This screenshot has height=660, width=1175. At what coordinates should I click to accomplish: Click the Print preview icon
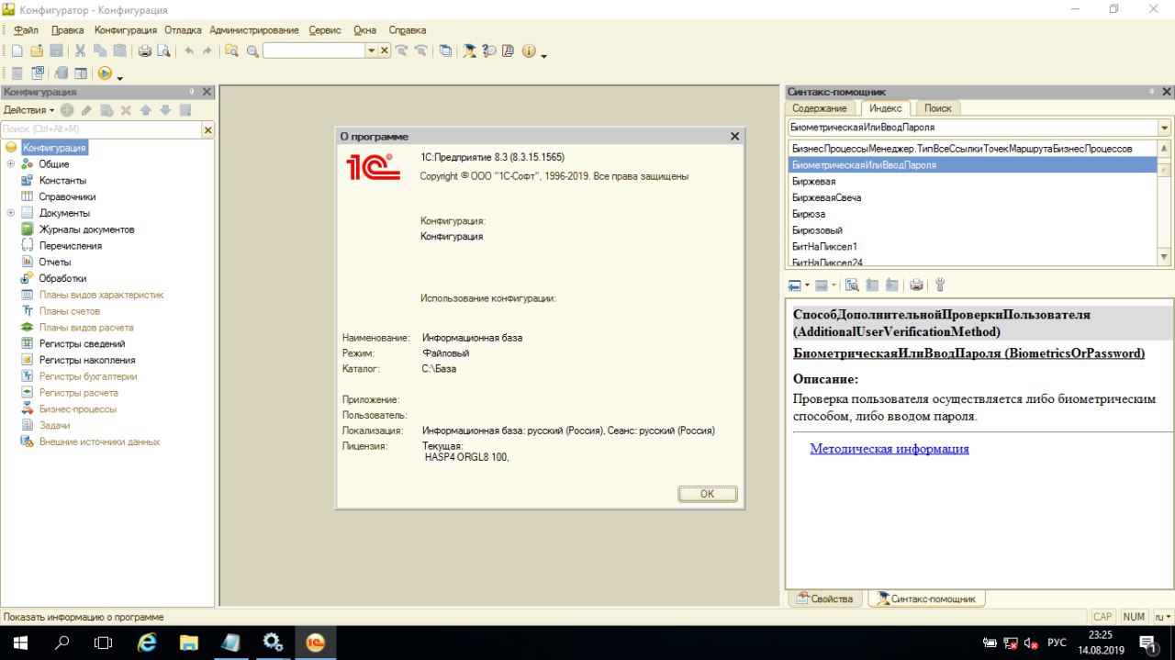(163, 51)
